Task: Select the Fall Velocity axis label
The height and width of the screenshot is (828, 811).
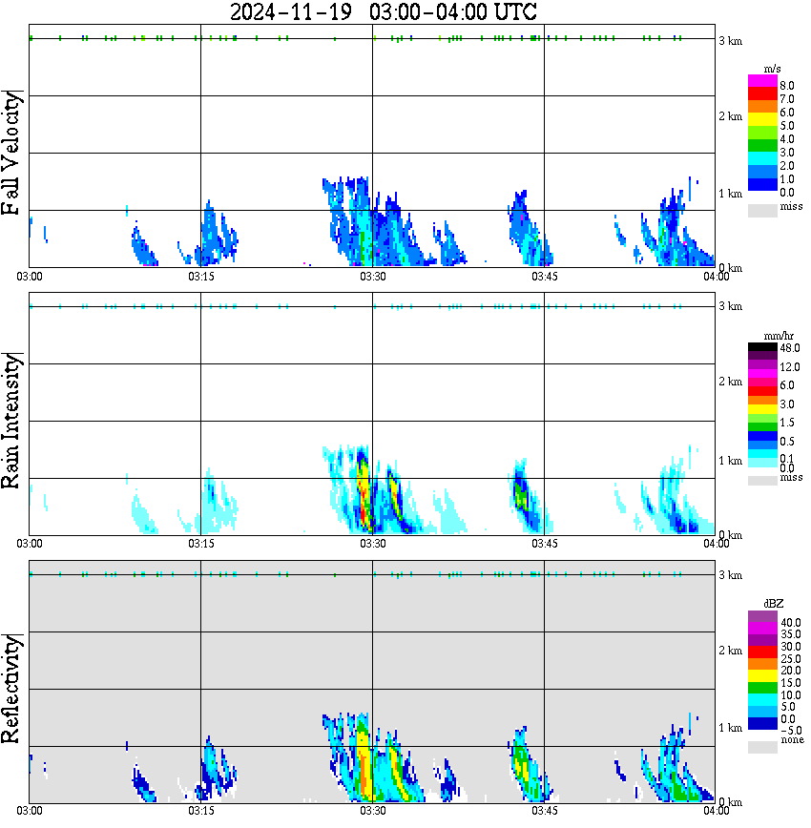Action: (11, 153)
